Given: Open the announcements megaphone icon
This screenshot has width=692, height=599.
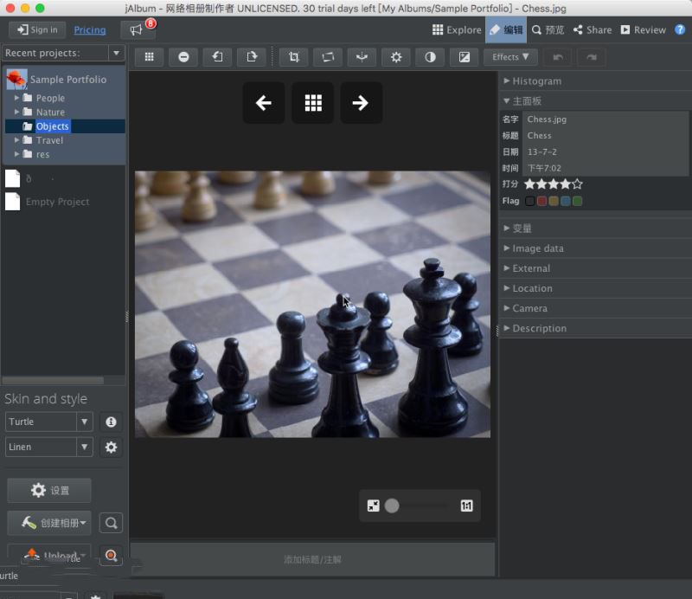Looking at the screenshot, I should (136, 30).
